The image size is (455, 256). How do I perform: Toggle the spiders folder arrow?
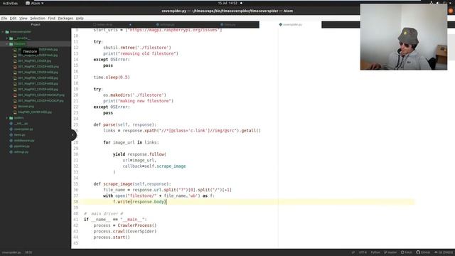coord(7,118)
